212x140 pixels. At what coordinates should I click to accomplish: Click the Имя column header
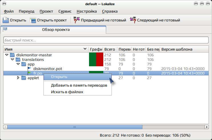coord(46,49)
